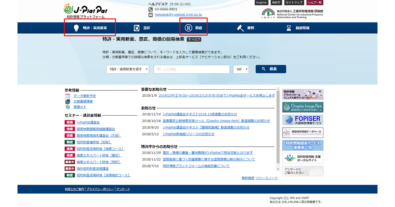Click the gavel icon for 審判
Viewport: 395px width, 207px height.
(240, 28)
